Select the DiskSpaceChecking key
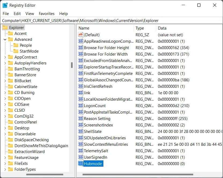Viewport: 223px width, 178px height. point(32,140)
